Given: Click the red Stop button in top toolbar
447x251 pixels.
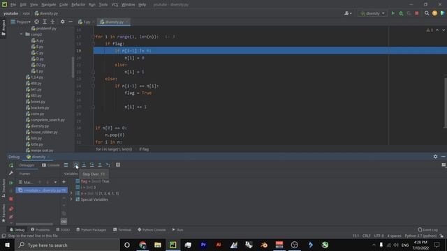Looking at the screenshot, I should click(417, 13).
